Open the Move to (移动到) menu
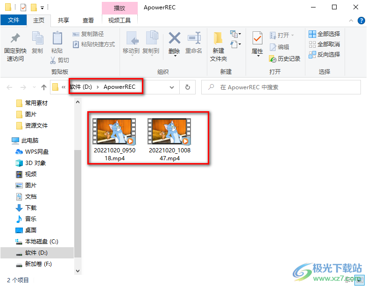This screenshot has width=367, height=286. pyautogui.click(x=131, y=43)
